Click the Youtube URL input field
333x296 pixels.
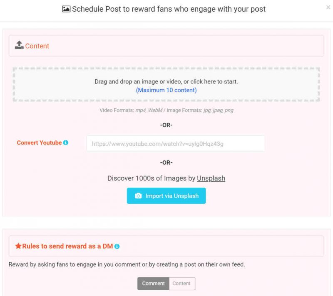tap(175, 144)
